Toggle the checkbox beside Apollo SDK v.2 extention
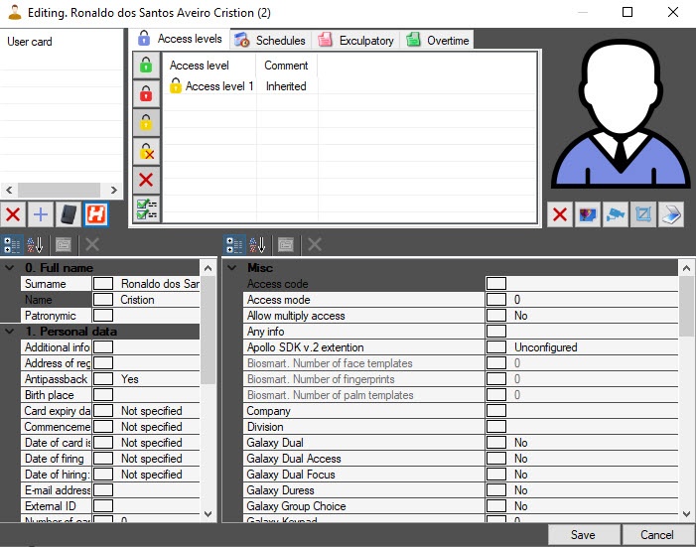 pyautogui.click(x=496, y=347)
